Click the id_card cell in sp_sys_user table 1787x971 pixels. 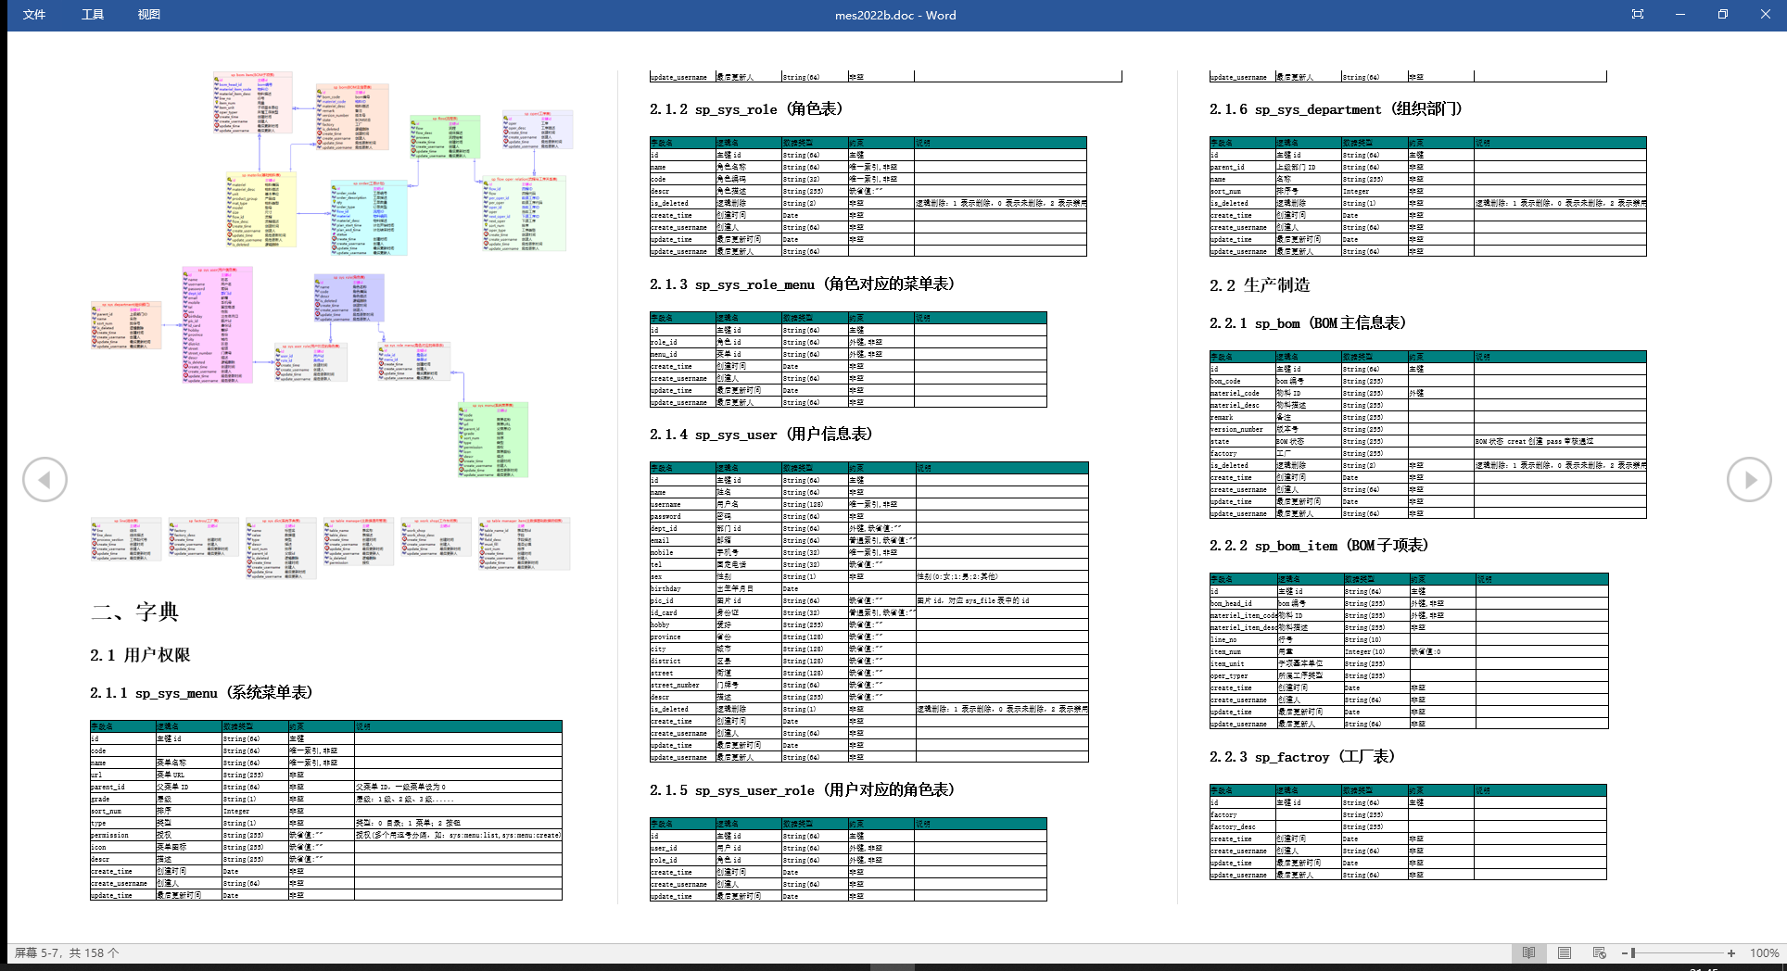pos(682,612)
